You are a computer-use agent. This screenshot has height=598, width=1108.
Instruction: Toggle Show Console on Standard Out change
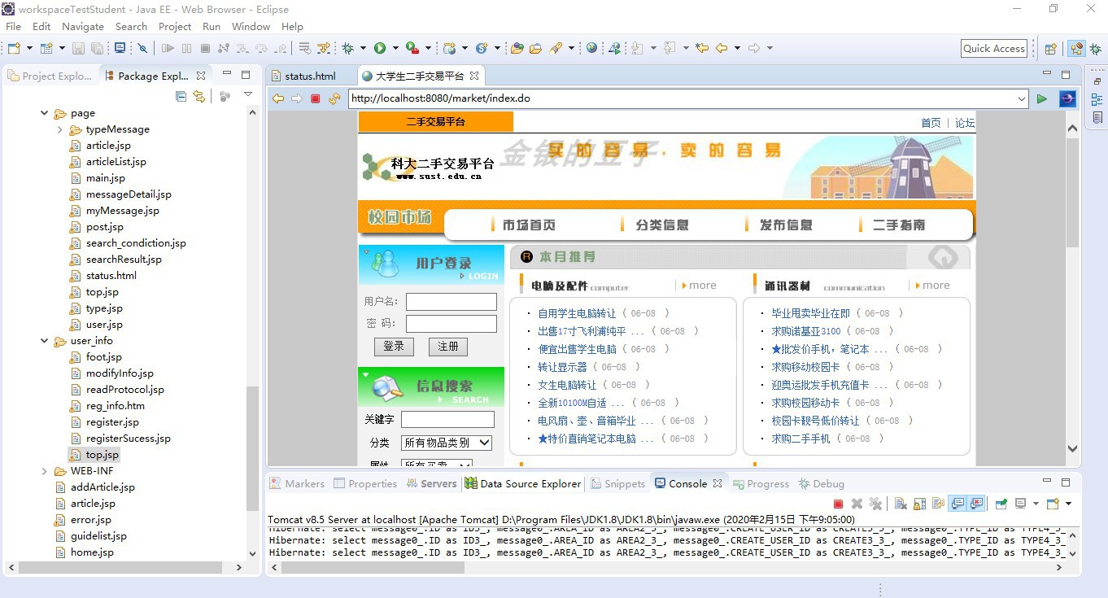(958, 504)
